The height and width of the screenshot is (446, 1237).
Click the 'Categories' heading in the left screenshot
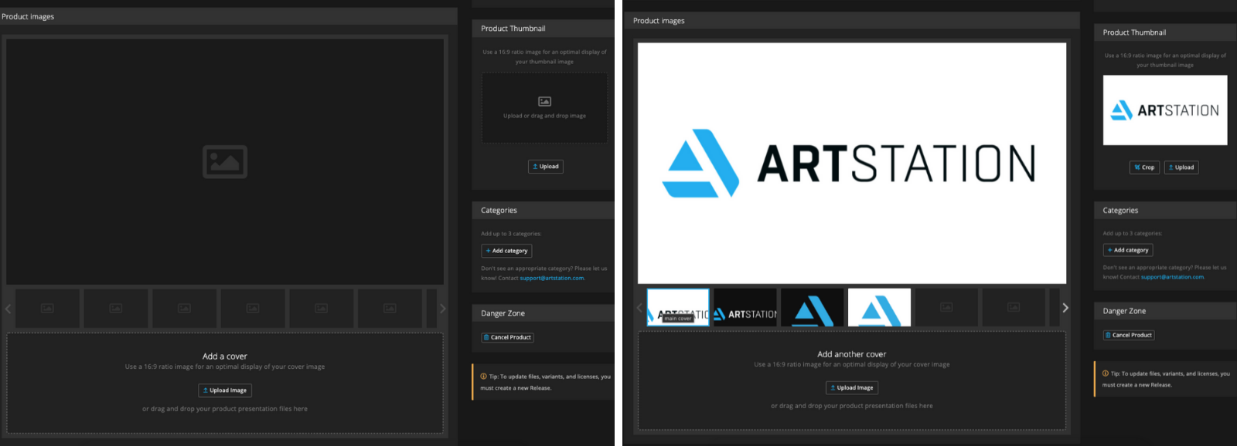[x=499, y=210]
